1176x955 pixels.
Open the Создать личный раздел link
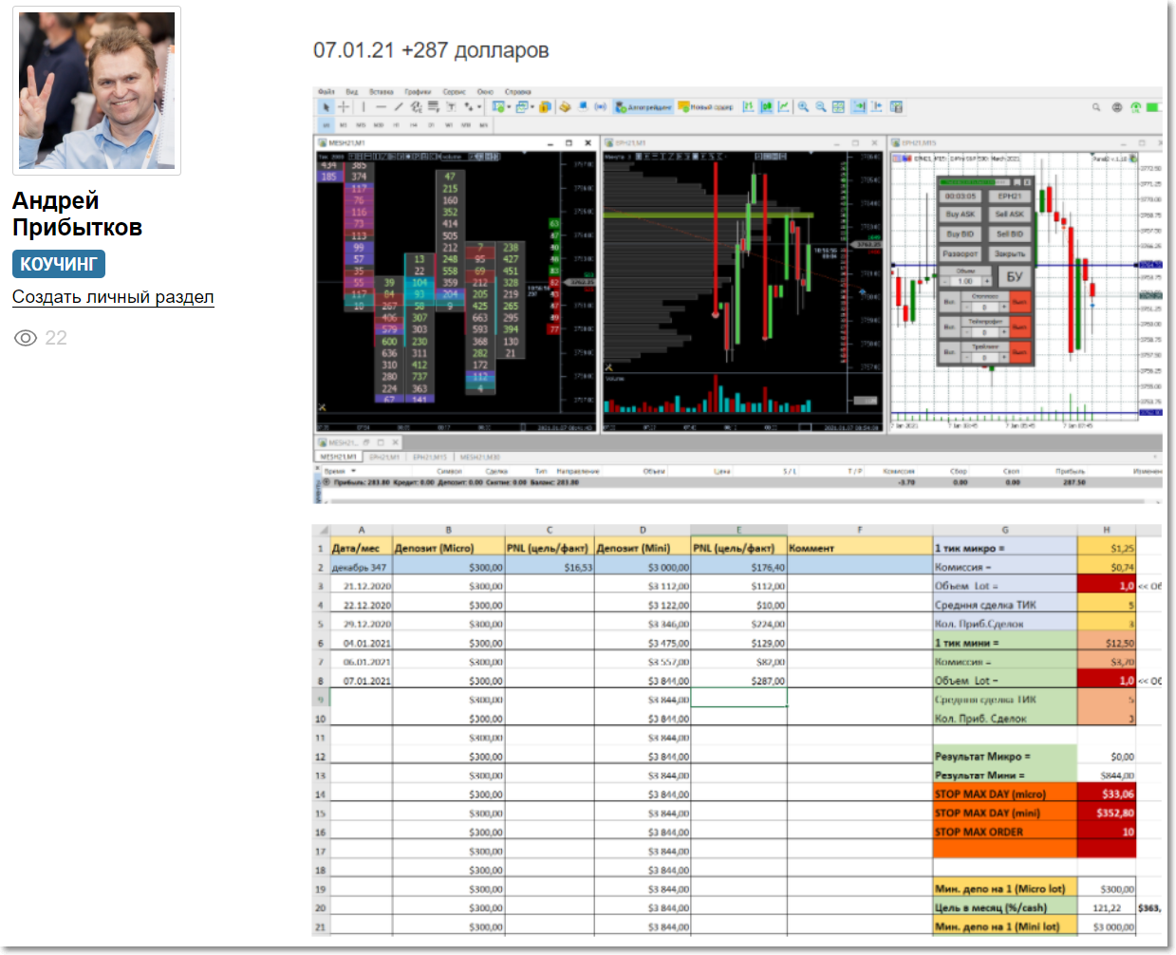pos(113,297)
